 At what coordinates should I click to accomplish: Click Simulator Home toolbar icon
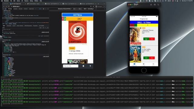pos(151,5)
